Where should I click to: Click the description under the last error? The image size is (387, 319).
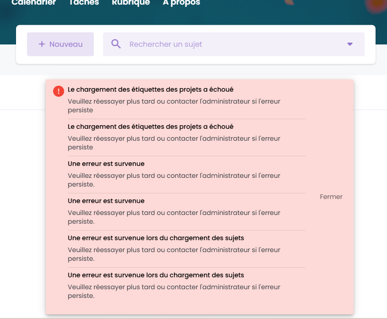[174, 291]
